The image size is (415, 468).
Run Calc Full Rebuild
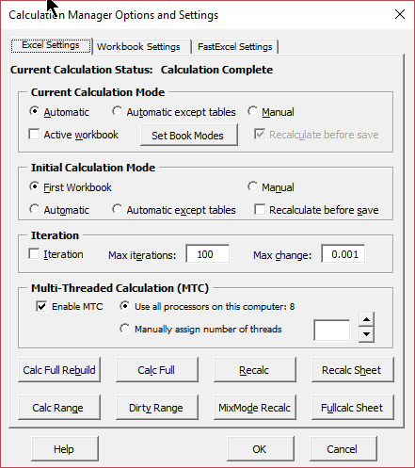[x=59, y=370]
